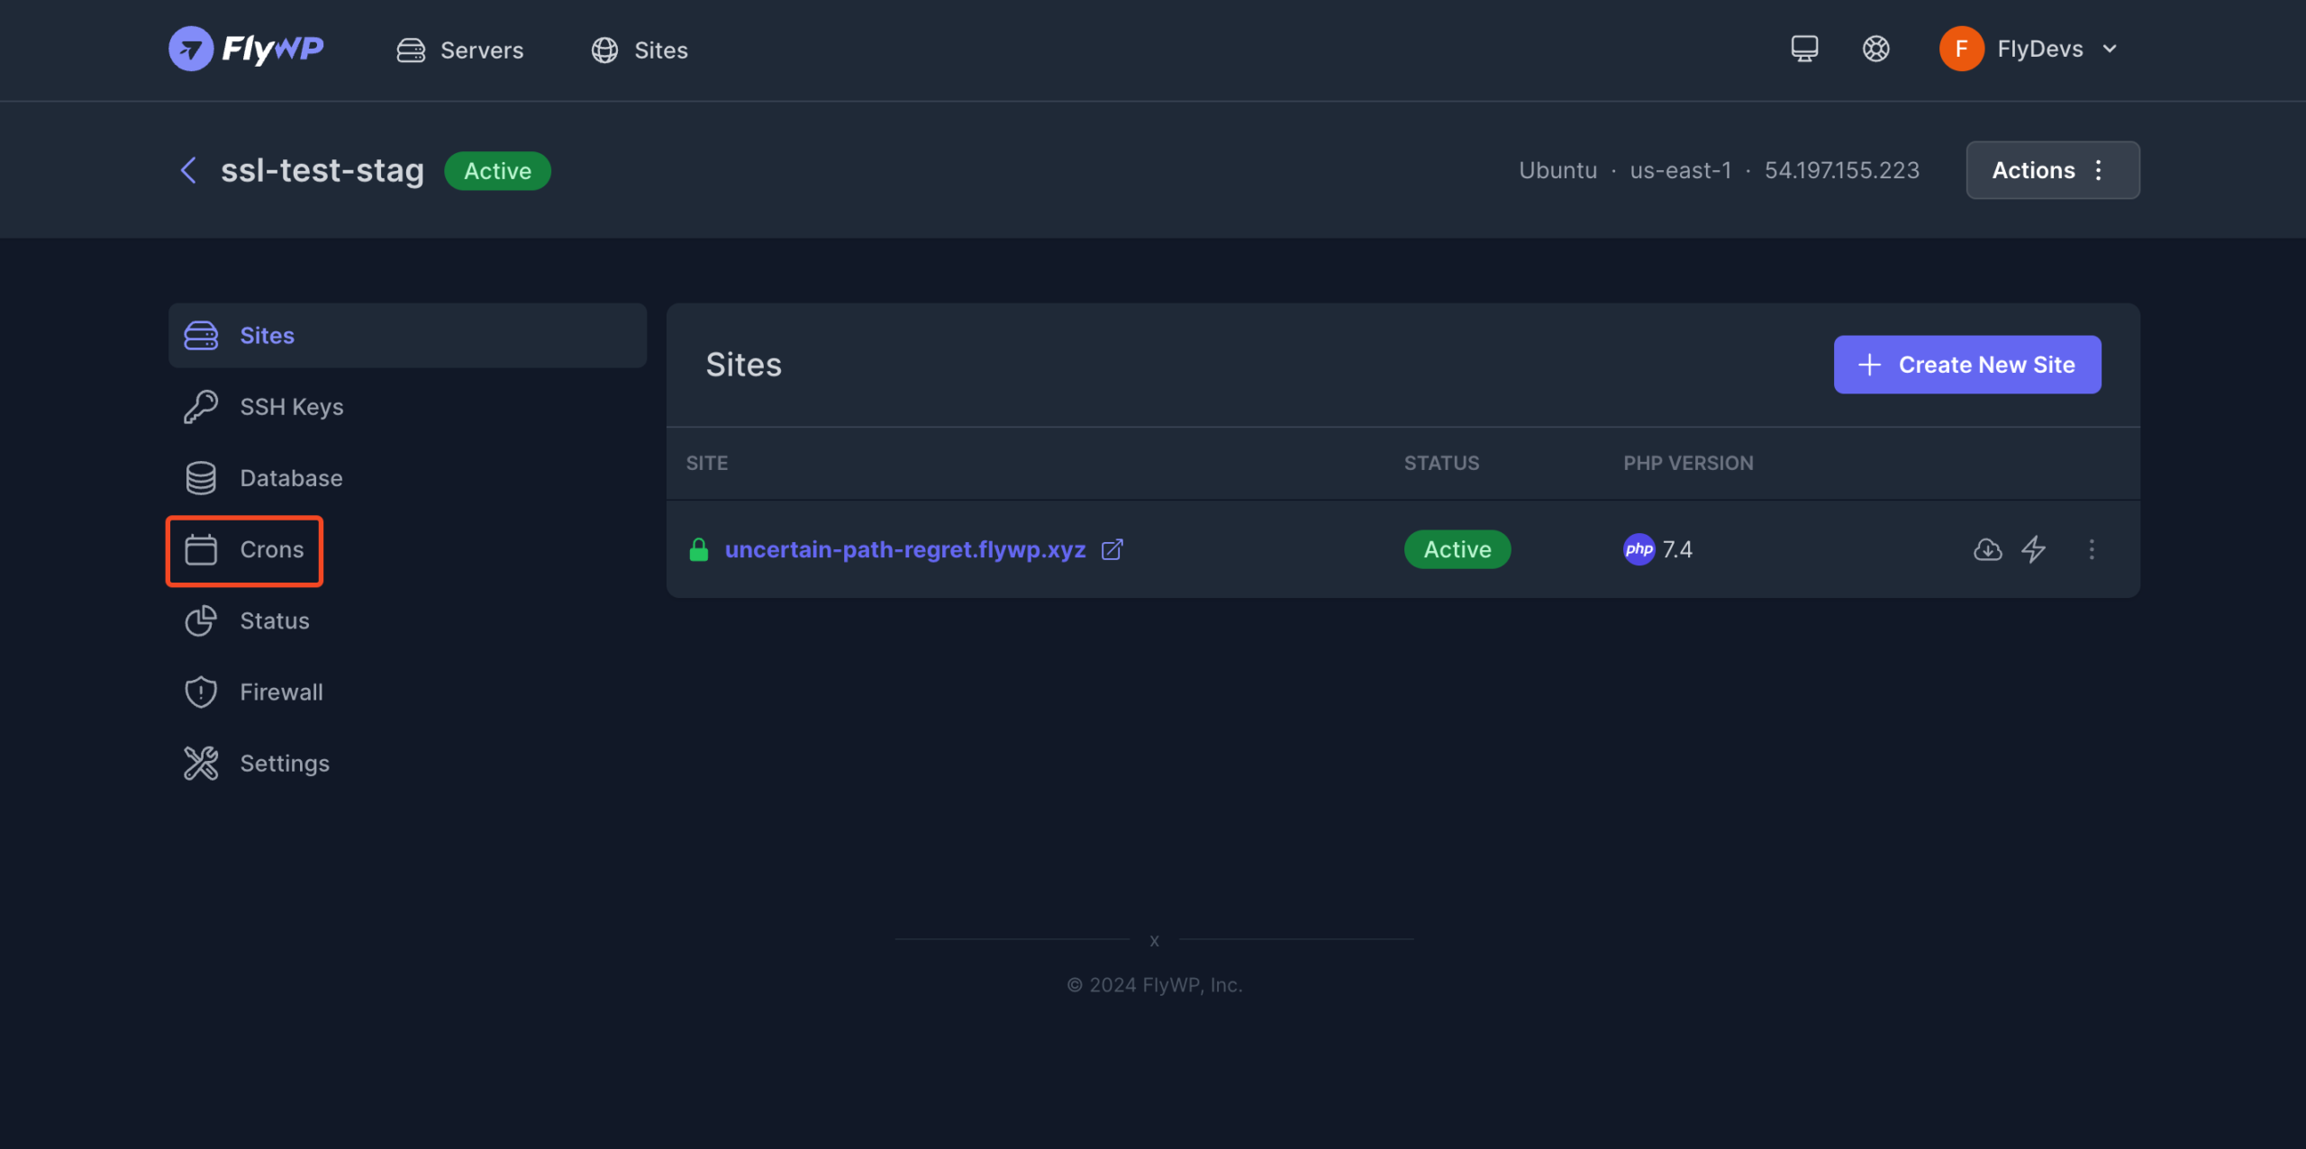Open the Actions dropdown menu
Screen dimensions: 2306x1149
click(x=2052, y=170)
